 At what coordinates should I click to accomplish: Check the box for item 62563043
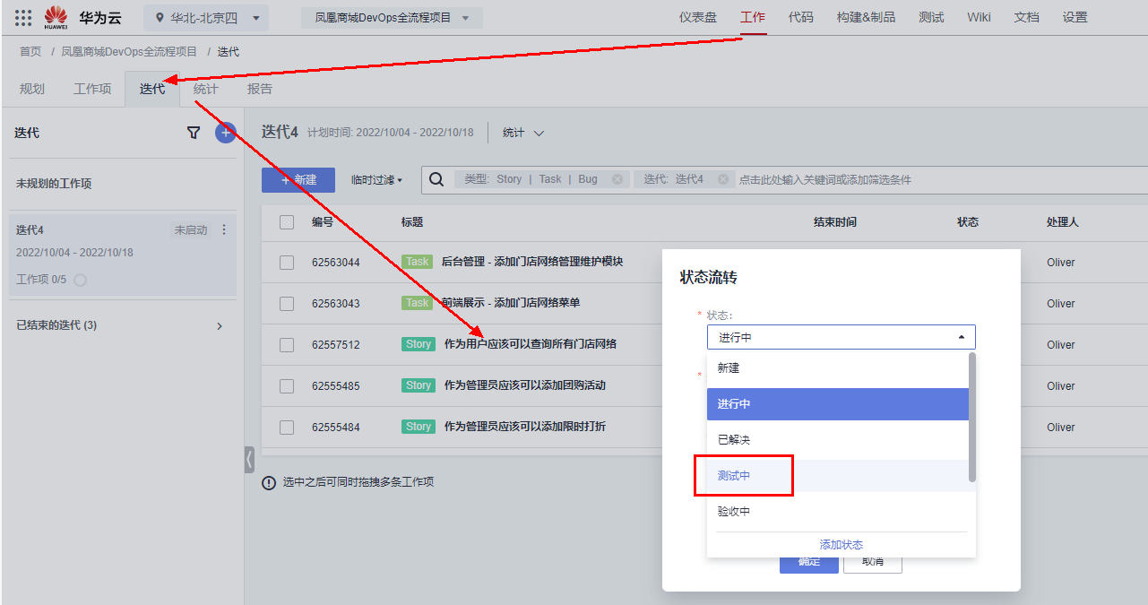(287, 304)
